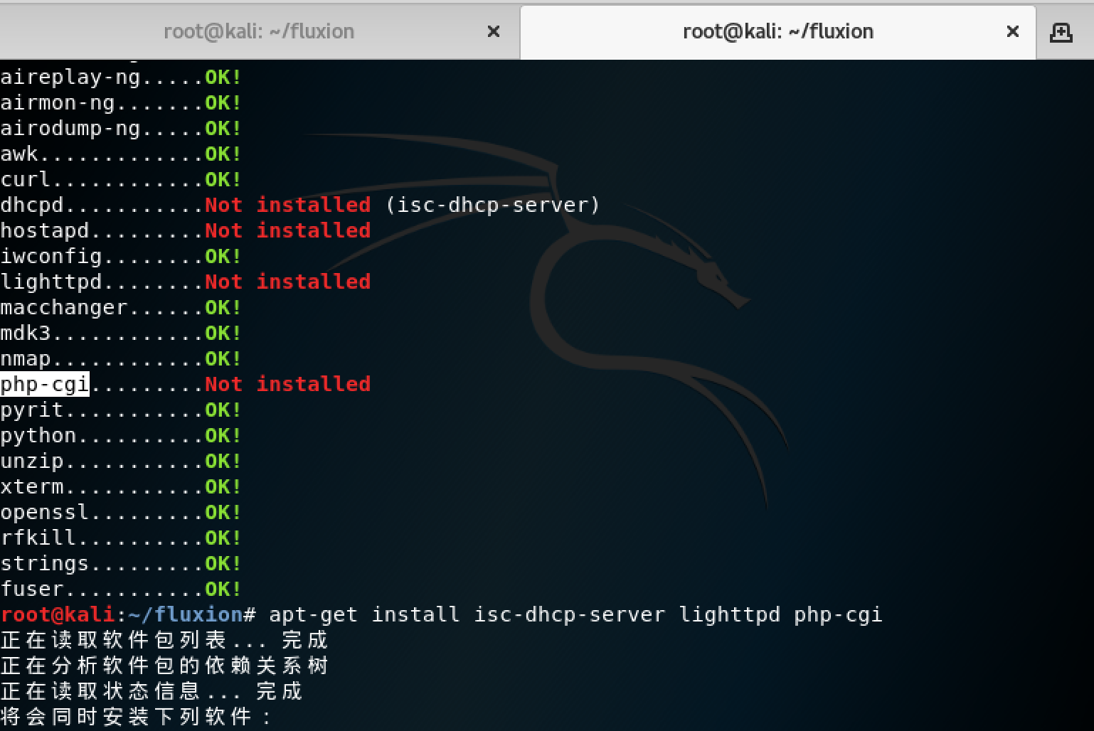Click the (isc-dhcp-server) package hint
Viewport: 1094px width, 731px height.
tap(492, 206)
